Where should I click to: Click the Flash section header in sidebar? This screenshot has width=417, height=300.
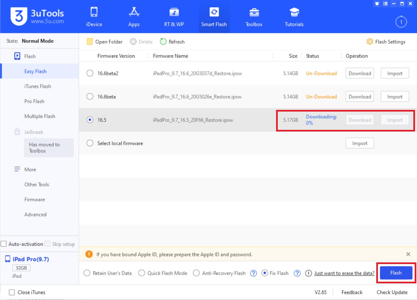[x=25, y=56]
